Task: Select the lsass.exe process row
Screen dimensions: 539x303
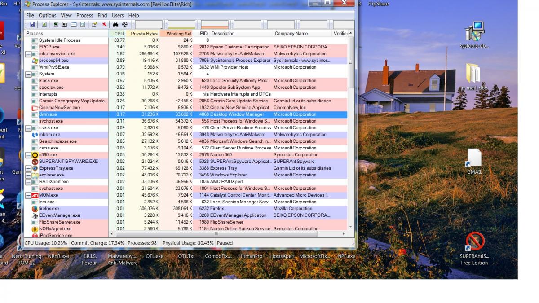Action: tap(186, 81)
